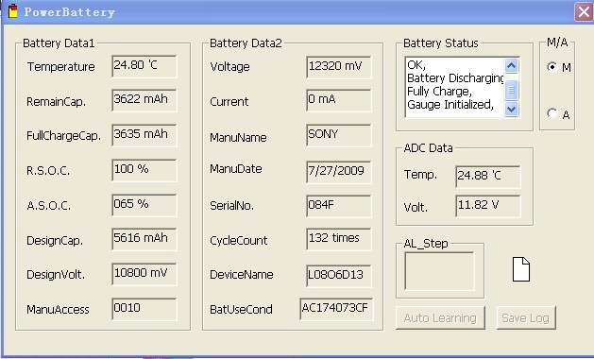Viewport: 594px width, 359px height.
Task: Click Battery Status scrollbar up arrow
Action: point(511,65)
